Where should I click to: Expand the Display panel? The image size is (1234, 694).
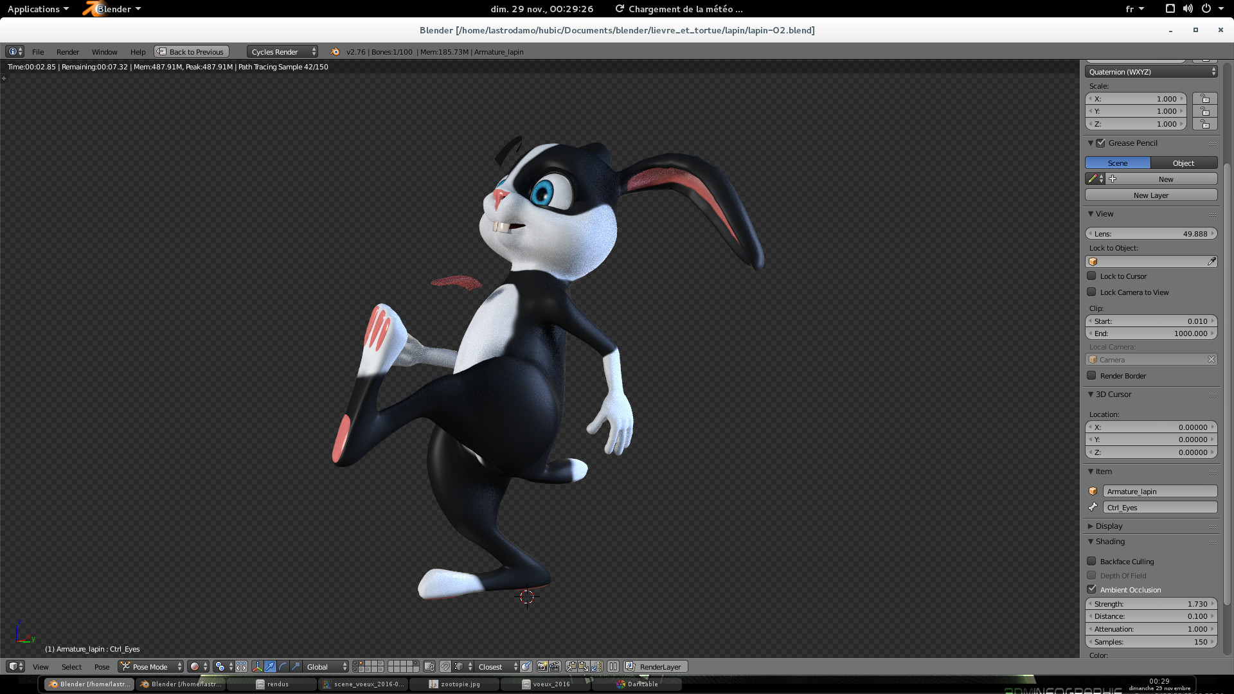pyautogui.click(x=1091, y=526)
